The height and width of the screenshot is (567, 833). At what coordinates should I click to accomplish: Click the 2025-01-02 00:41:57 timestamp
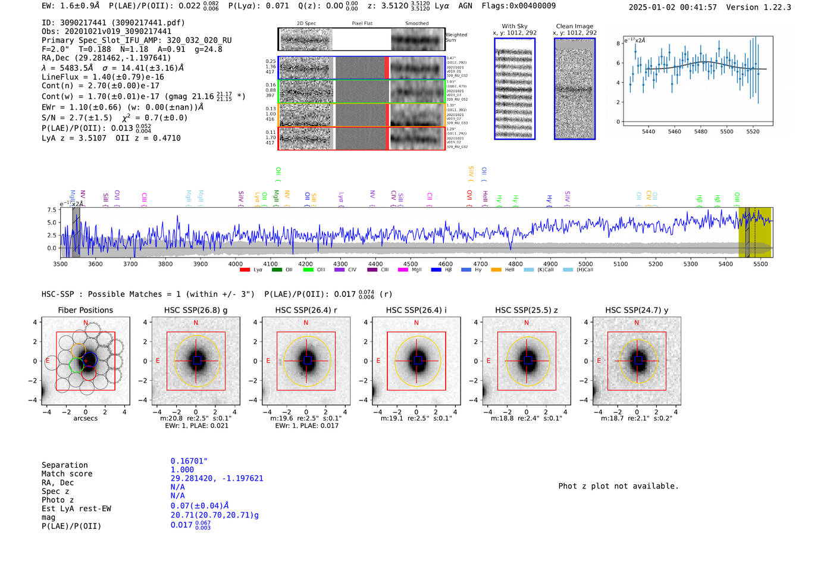coord(673,7)
